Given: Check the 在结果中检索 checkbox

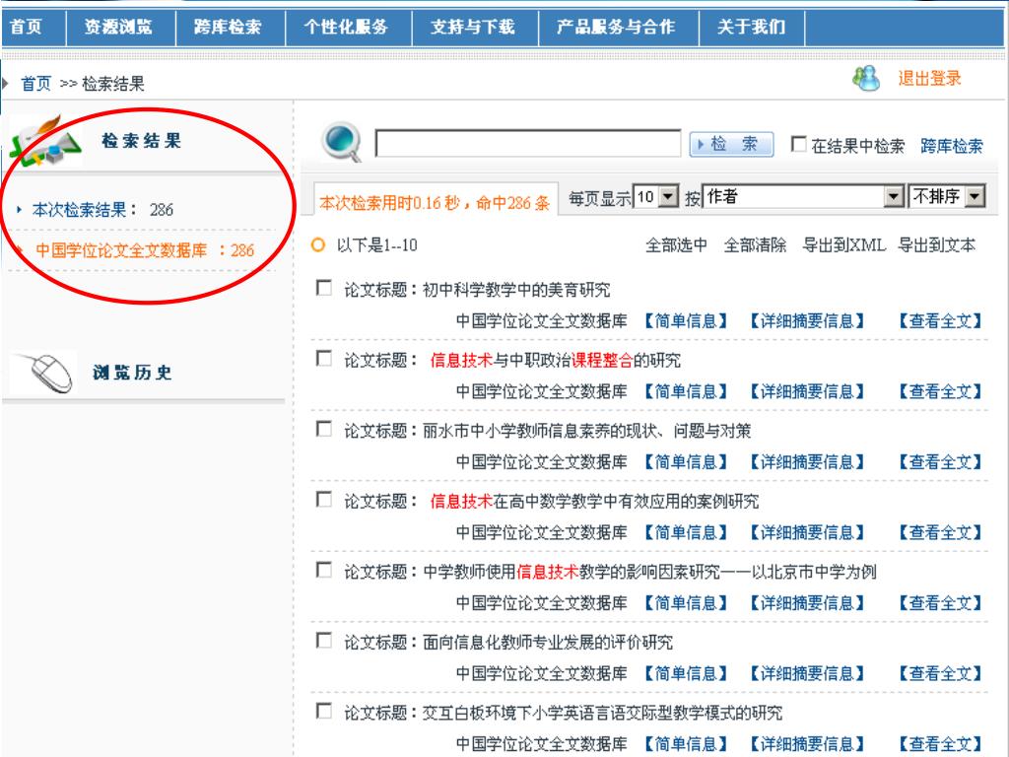Looking at the screenshot, I should (x=798, y=144).
